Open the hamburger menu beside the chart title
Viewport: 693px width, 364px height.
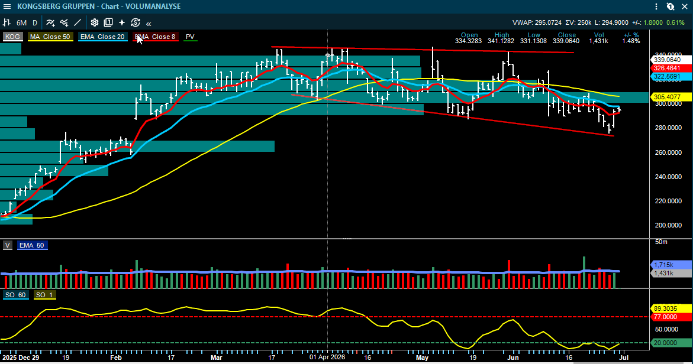(x=7, y=6)
